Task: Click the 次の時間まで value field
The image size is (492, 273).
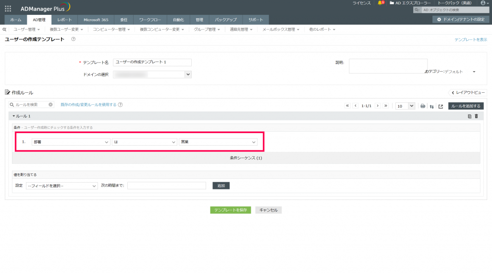Action: pyautogui.click(x=167, y=186)
